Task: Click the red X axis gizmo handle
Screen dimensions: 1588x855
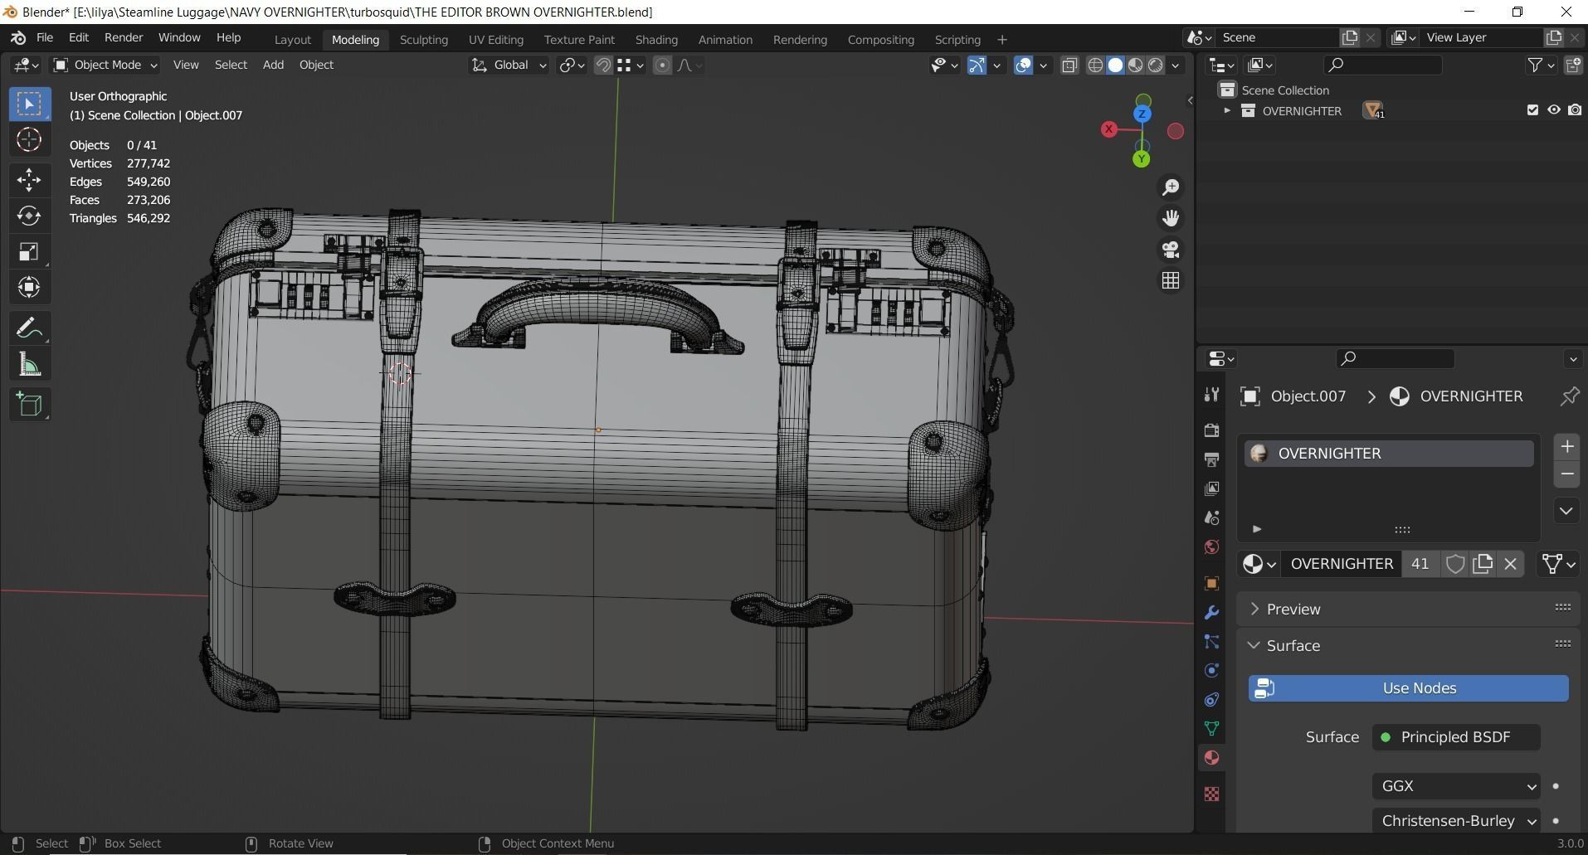Action: [x=1108, y=129]
